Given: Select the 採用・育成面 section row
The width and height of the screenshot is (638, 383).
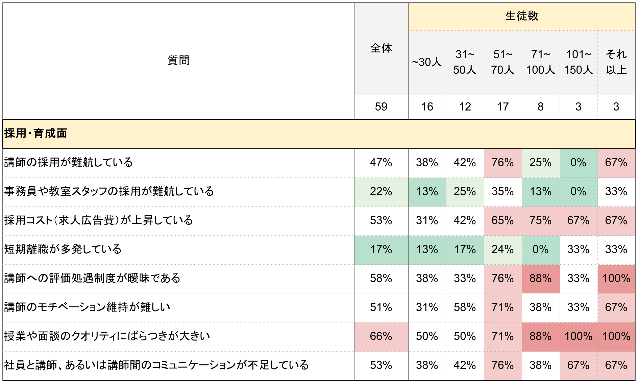Looking at the screenshot, I should point(36,134).
